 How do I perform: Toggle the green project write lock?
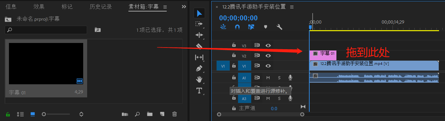pos(8,114)
